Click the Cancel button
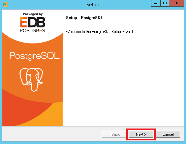 [168, 134]
